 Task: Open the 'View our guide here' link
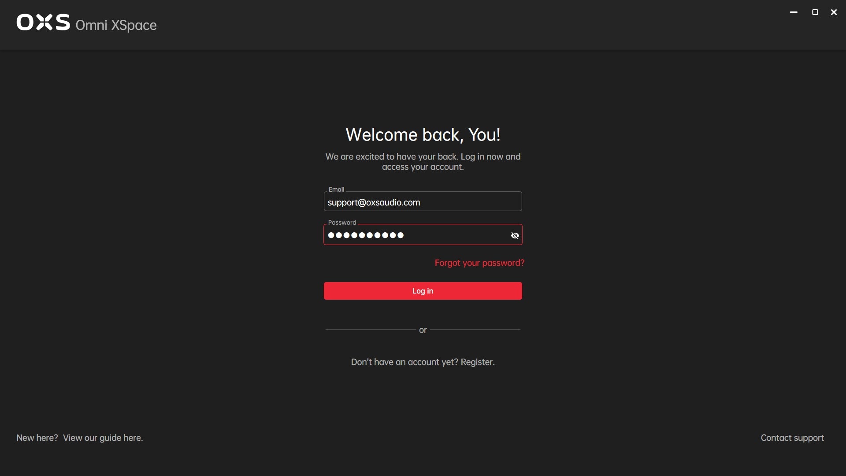[103, 438]
